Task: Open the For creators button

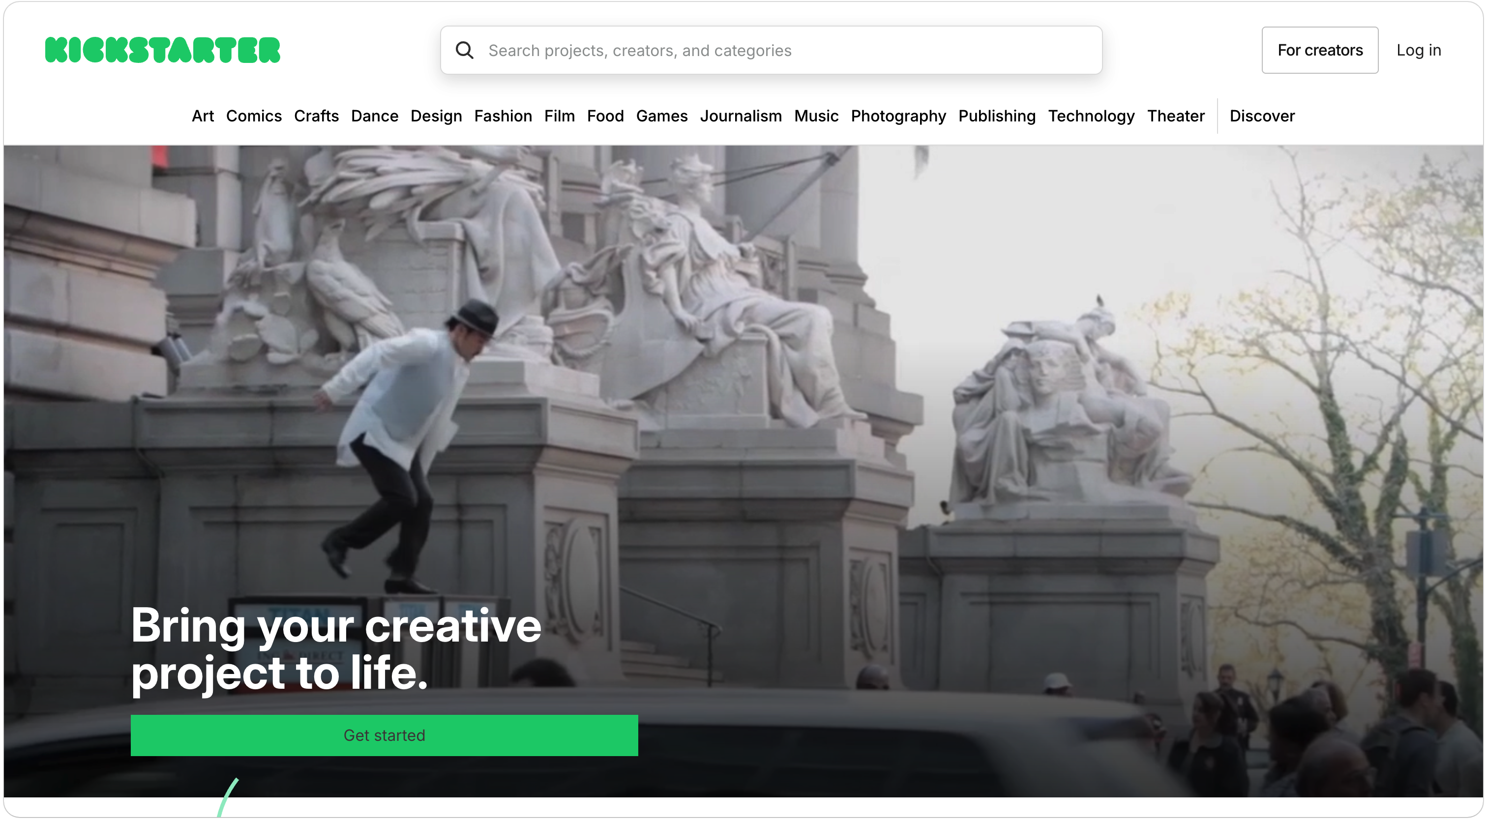Action: 1320,50
